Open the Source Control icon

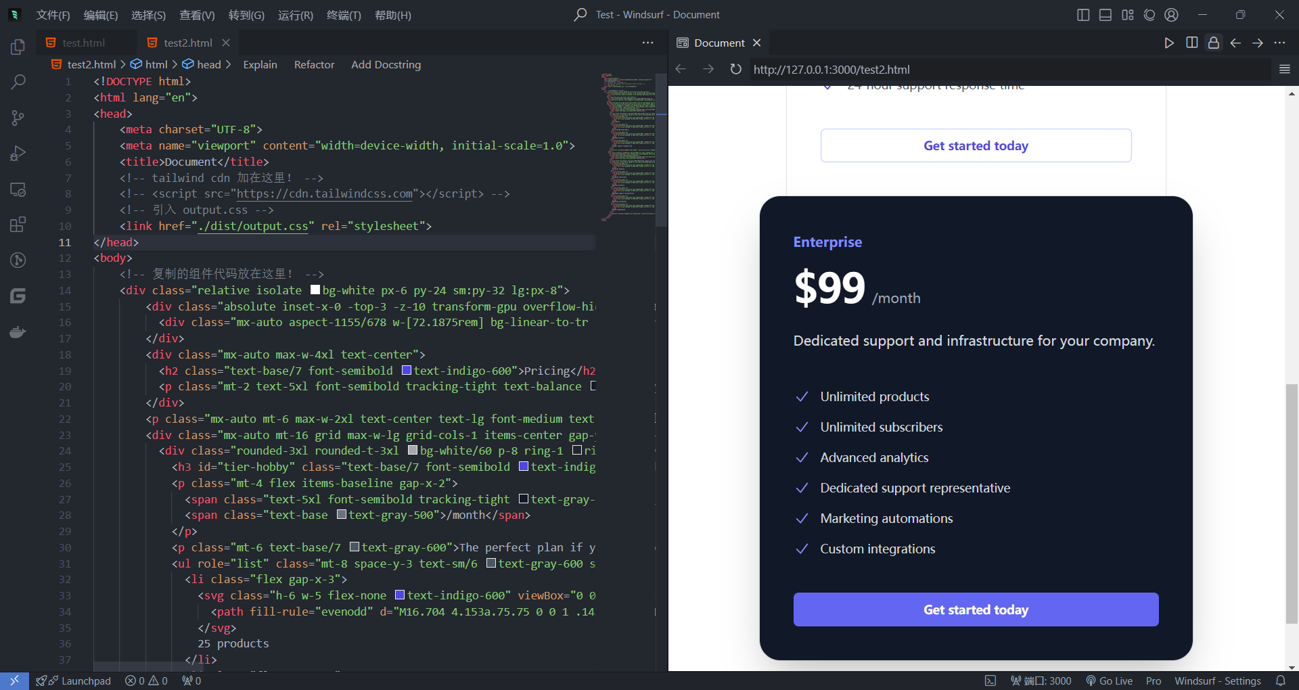18,118
